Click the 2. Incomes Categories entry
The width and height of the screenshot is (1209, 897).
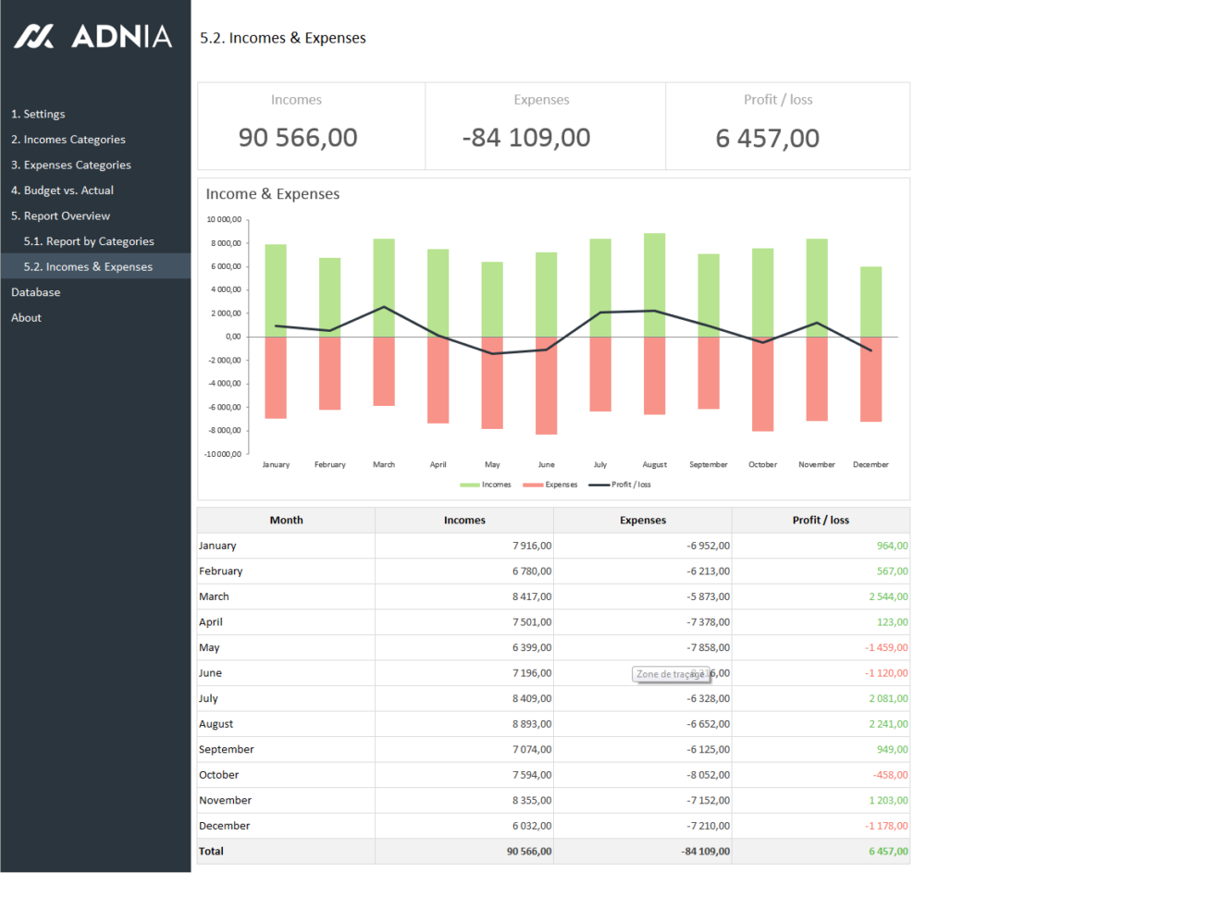tap(68, 139)
